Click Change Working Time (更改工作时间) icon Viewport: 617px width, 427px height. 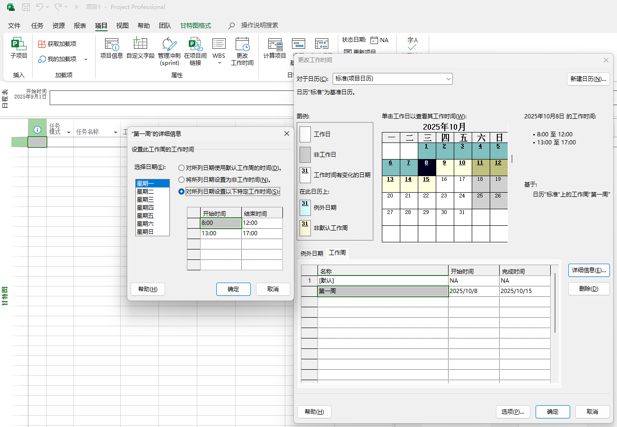point(242,44)
